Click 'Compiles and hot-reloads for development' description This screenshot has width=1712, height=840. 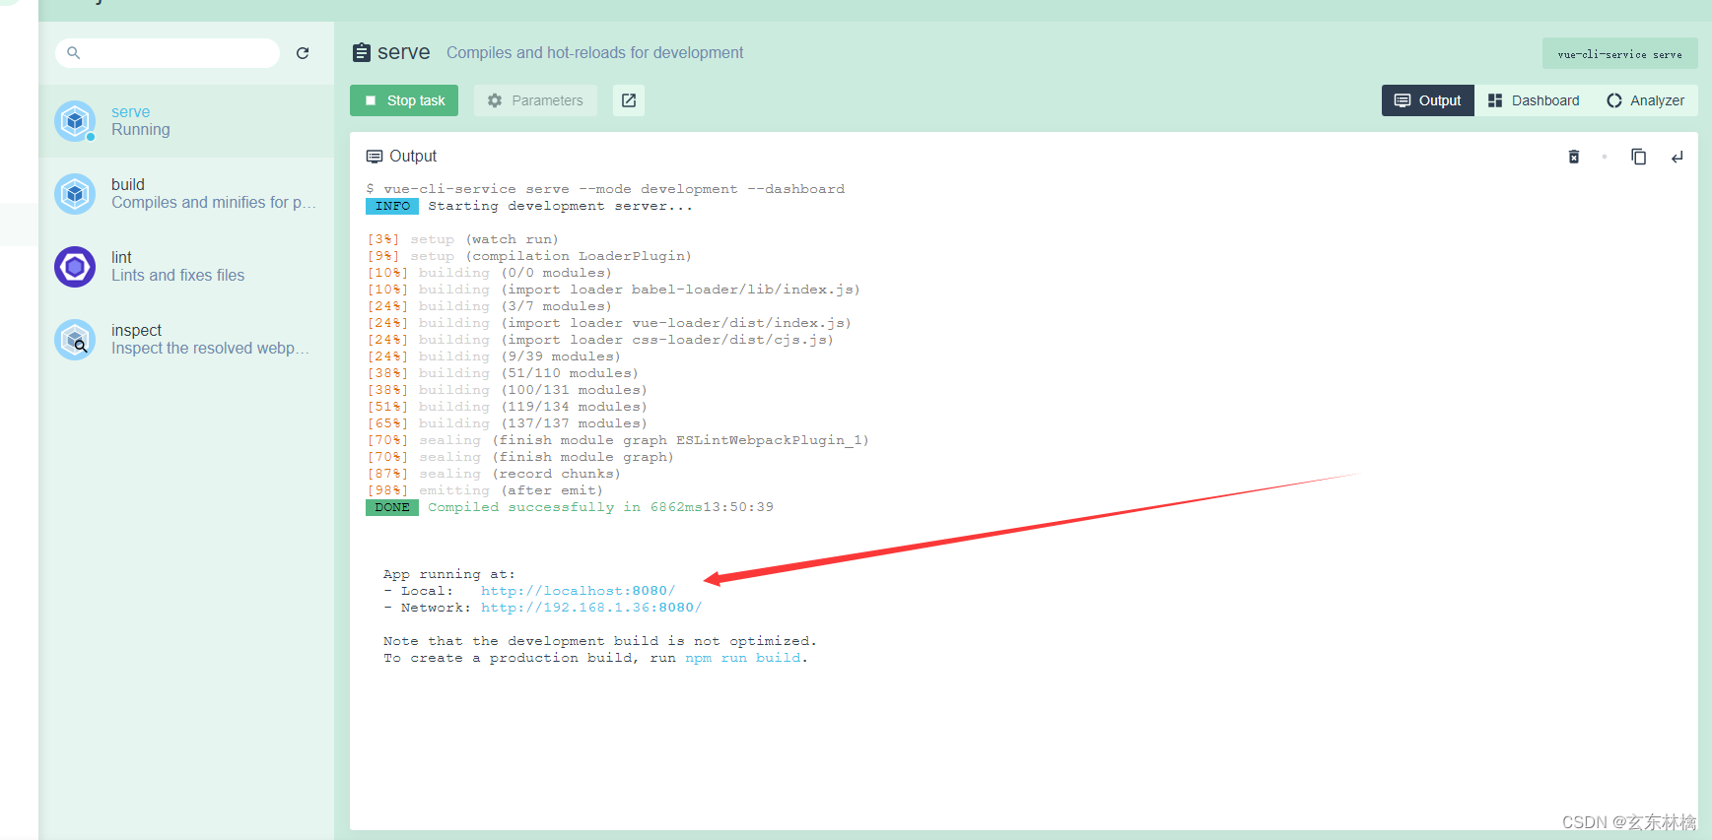click(x=595, y=53)
